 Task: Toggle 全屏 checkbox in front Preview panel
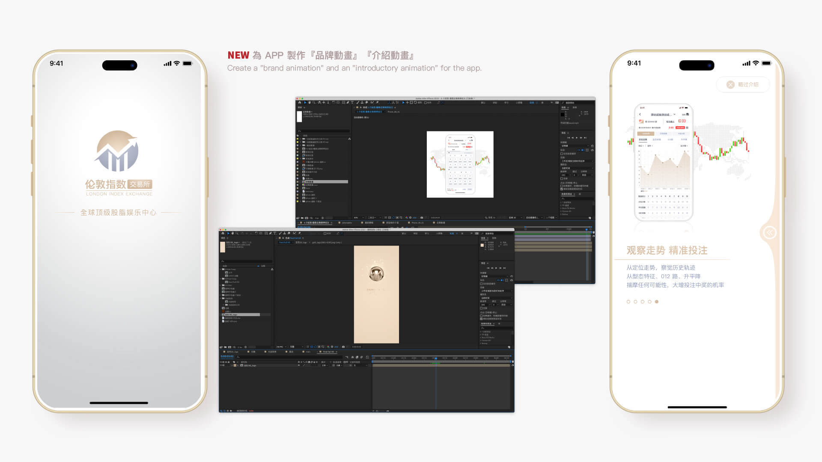pyautogui.click(x=481, y=308)
